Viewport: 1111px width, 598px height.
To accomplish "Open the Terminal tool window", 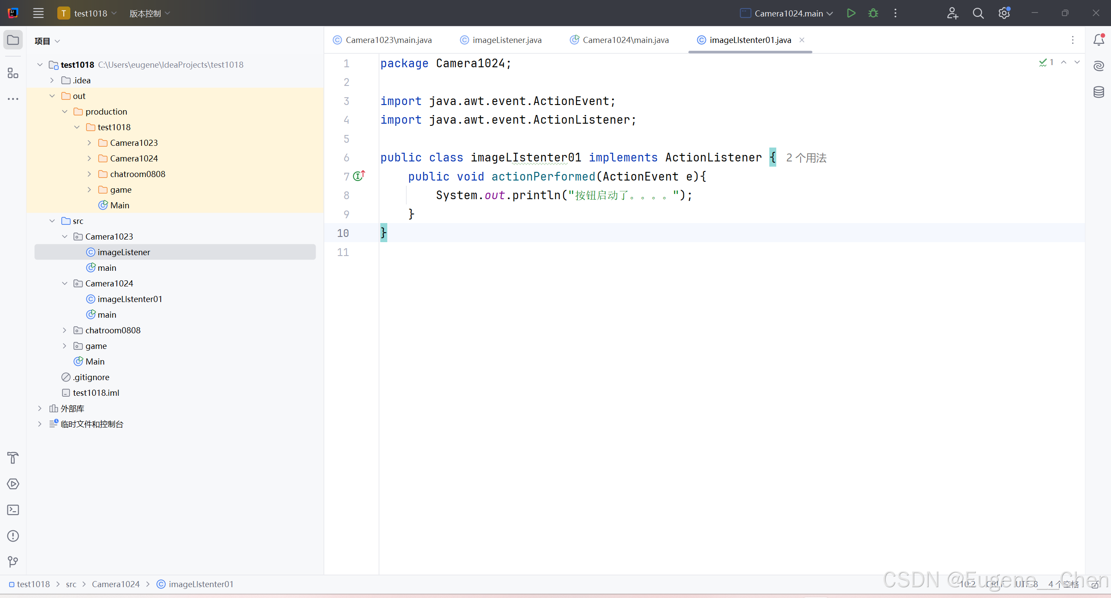I will pos(13,510).
